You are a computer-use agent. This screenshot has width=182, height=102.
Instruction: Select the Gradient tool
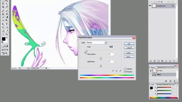[x=7, y=17]
